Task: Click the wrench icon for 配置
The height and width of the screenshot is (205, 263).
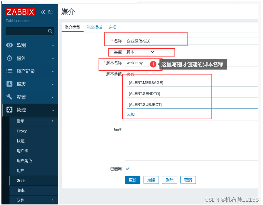Action: [10, 97]
